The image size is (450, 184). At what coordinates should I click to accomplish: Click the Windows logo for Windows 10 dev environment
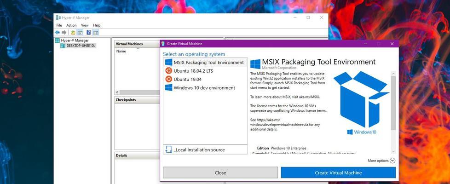coord(169,87)
